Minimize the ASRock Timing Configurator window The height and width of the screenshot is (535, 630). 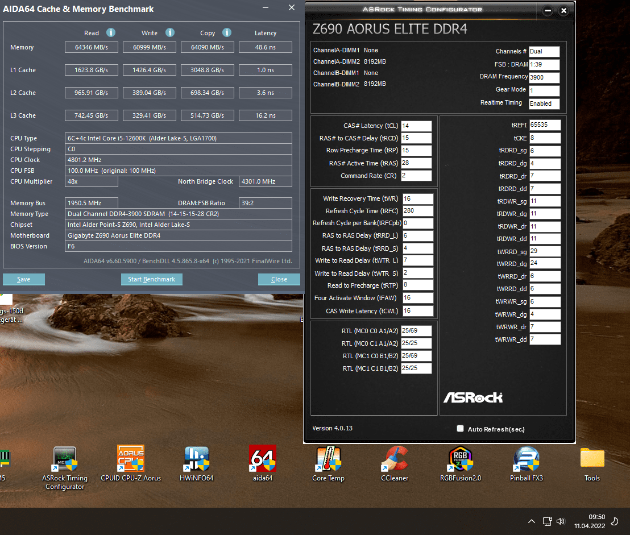click(548, 11)
